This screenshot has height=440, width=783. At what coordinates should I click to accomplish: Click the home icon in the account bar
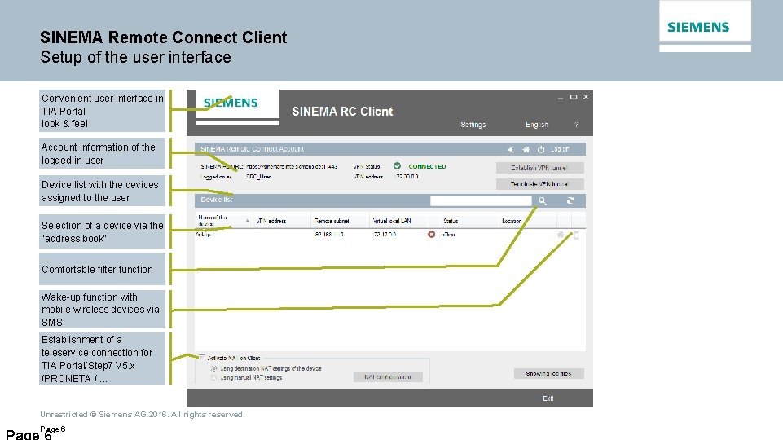point(526,149)
